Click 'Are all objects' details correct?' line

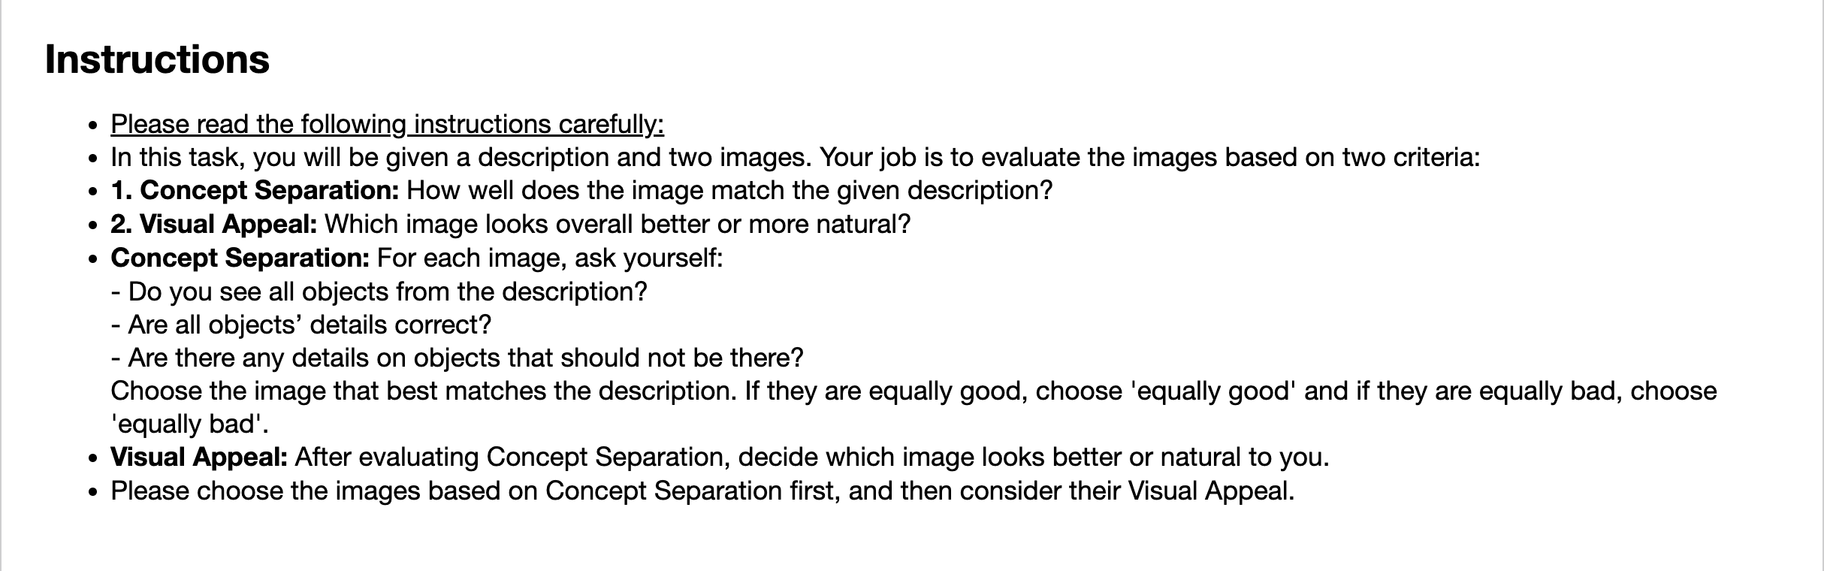(x=301, y=325)
